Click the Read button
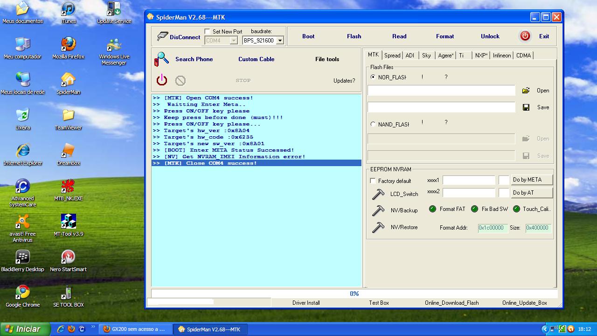The height and width of the screenshot is (336, 597). pyautogui.click(x=399, y=36)
